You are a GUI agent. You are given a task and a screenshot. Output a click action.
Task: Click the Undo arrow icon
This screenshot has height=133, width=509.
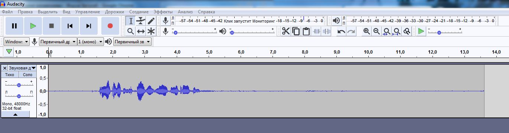point(341,31)
